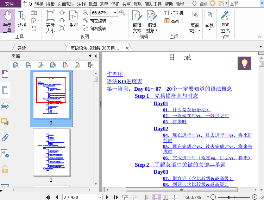This screenshot has width=264, height=200.
Task: Open the document tabs list dropdown
Action: [x=260, y=46]
